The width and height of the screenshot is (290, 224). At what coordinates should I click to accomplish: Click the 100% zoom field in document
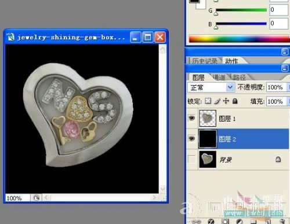pos(17,198)
